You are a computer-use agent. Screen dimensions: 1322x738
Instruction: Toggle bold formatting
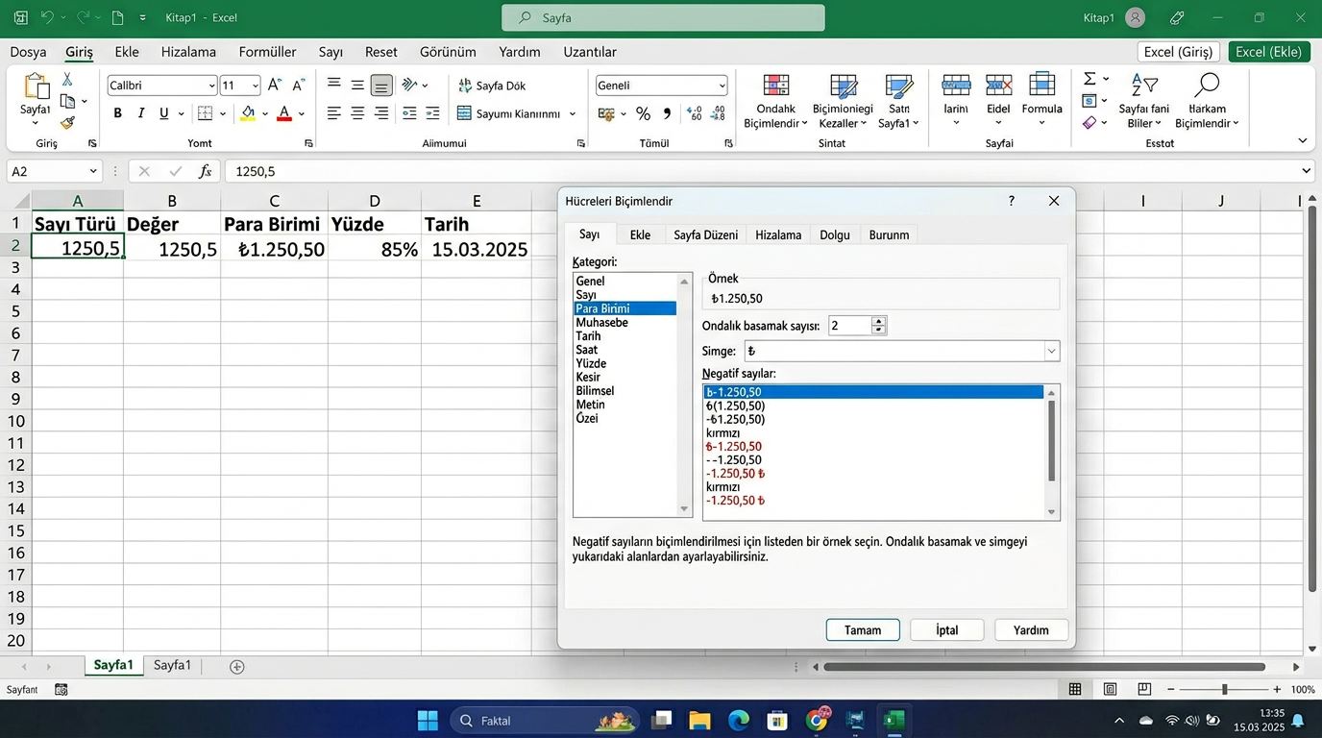pyautogui.click(x=117, y=113)
